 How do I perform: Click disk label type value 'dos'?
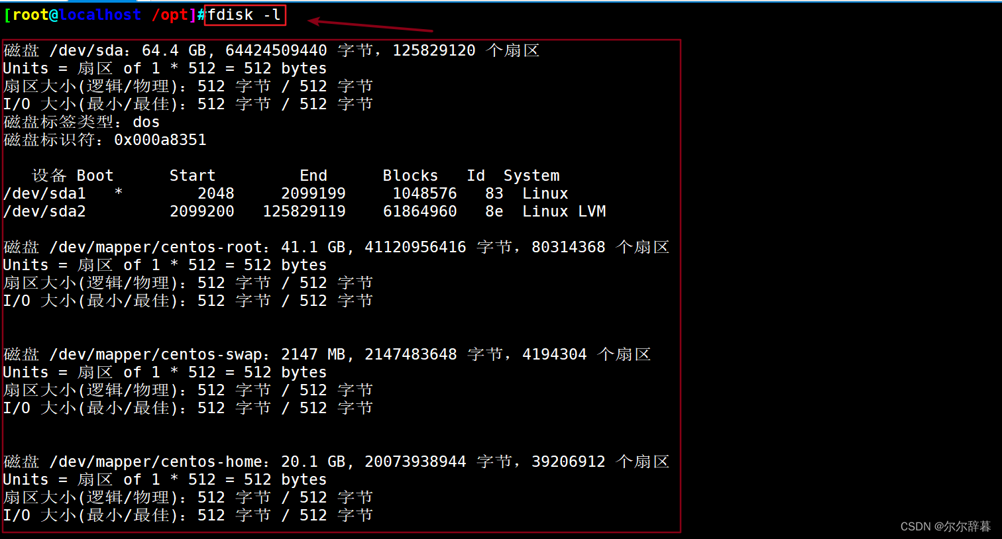click(146, 122)
